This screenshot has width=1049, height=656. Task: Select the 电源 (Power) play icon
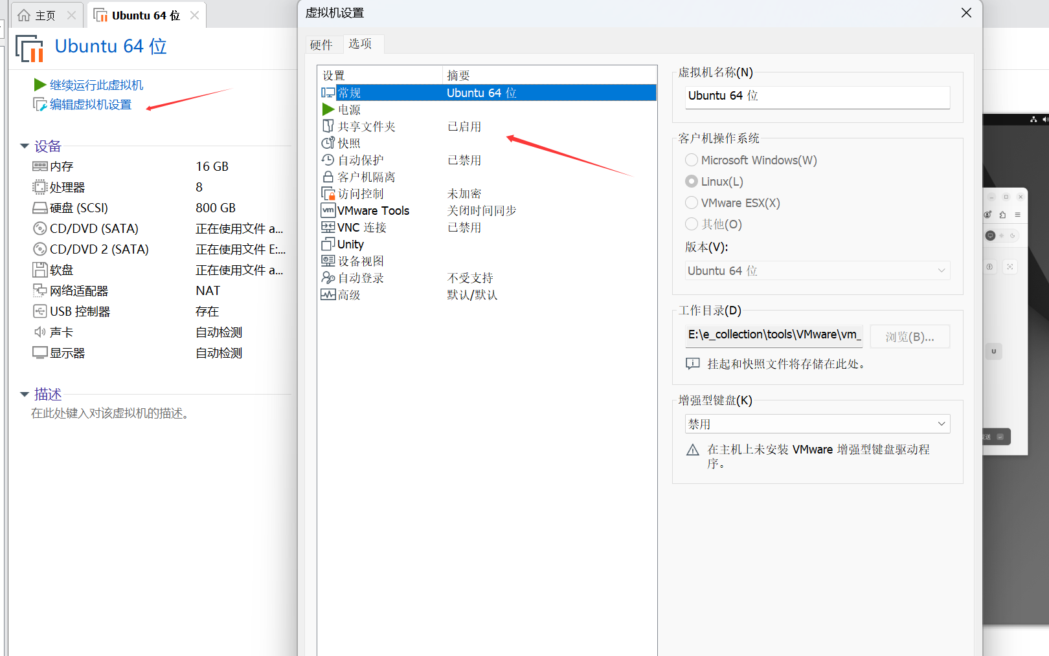pyautogui.click(x=328, y=110)
